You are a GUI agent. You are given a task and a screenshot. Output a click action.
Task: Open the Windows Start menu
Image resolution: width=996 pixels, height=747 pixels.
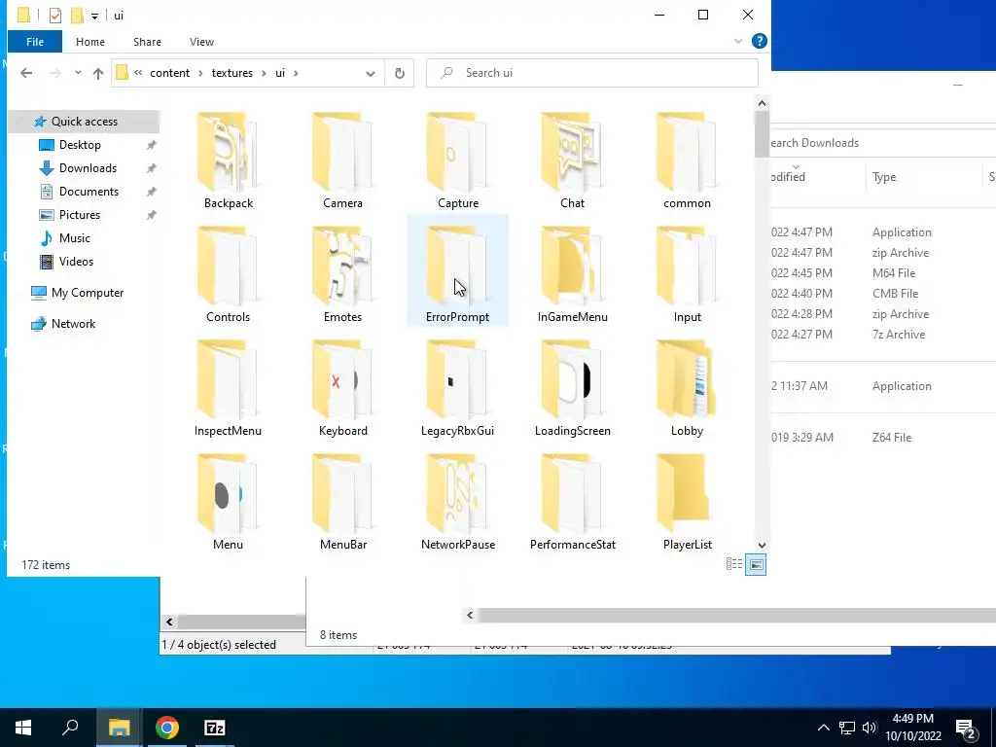point(23,728)
